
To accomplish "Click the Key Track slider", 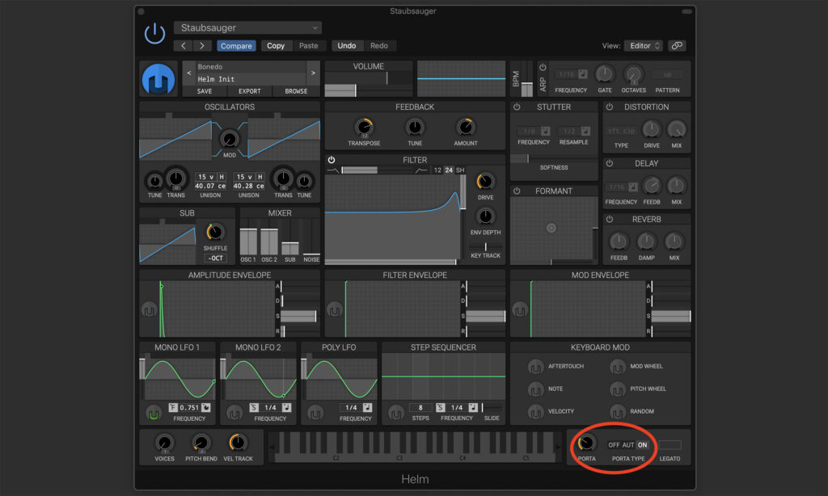I will coord(486,246).
